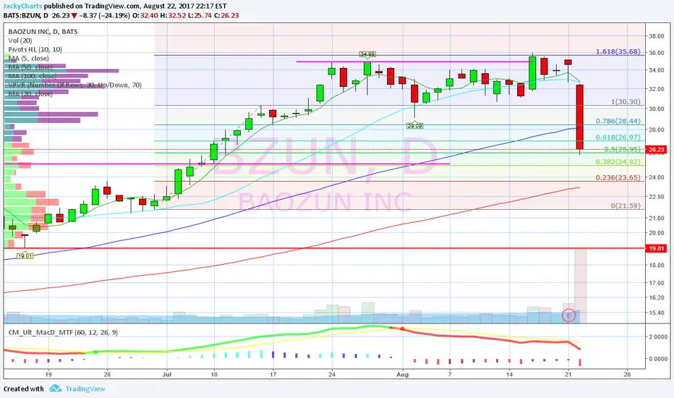The image size is (674, 398).
Task: Click the O:32.40 open value in header
Action: click(x=145, y=15)
